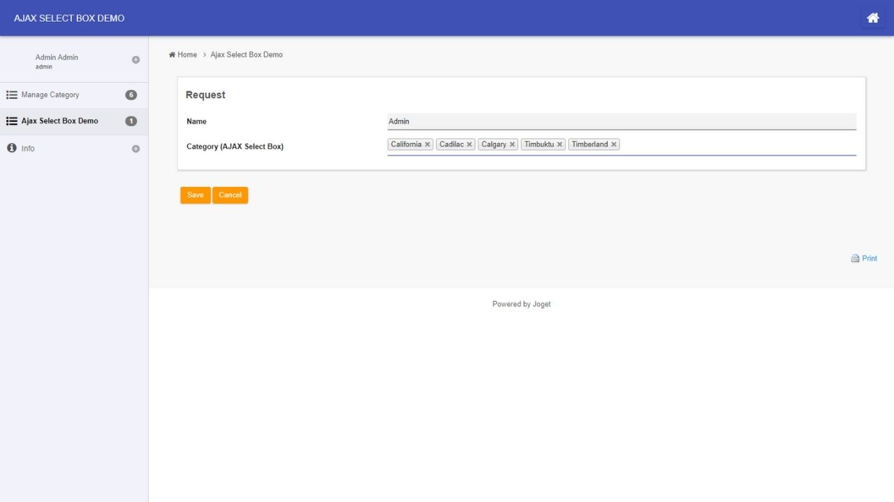Expand the Admin Admin user menu
The width and height of the screenshot is (894, 502).
tap(135, 60)
